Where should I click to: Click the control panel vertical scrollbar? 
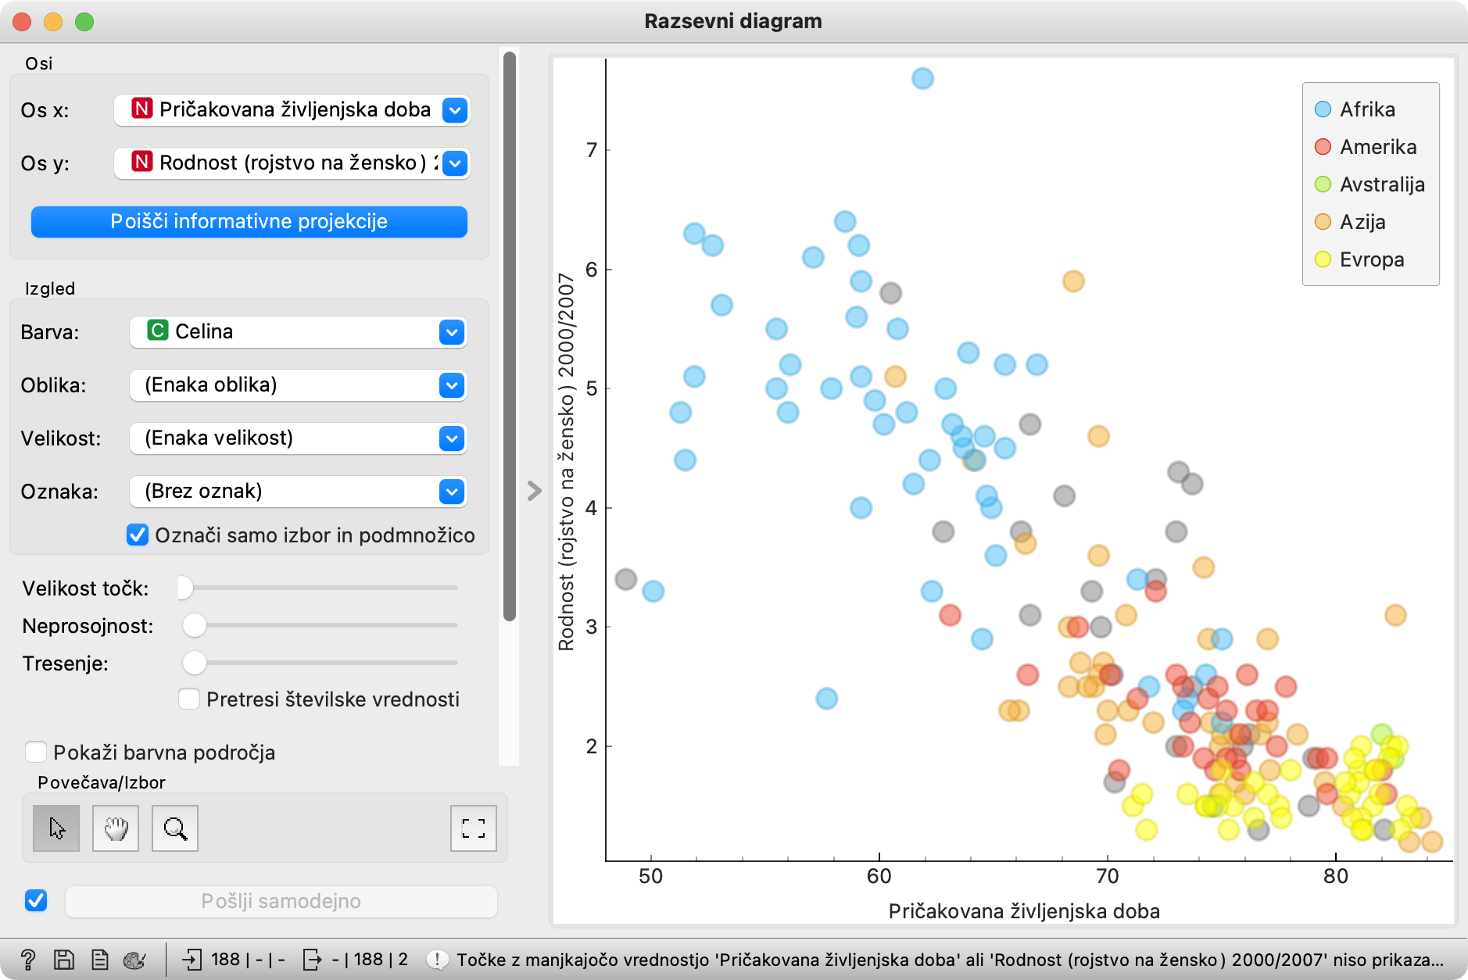(x=510, y=336)
